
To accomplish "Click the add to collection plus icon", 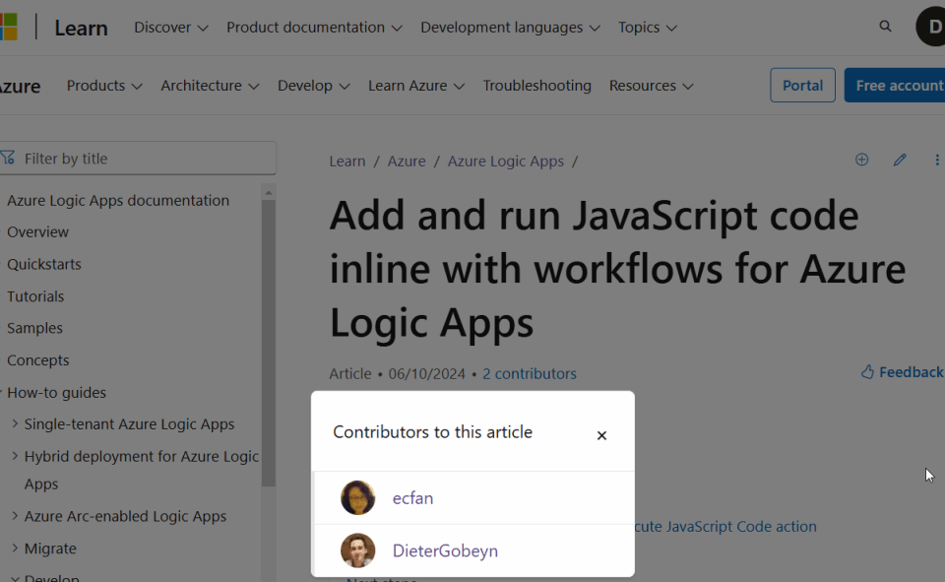I will (862, 160).
